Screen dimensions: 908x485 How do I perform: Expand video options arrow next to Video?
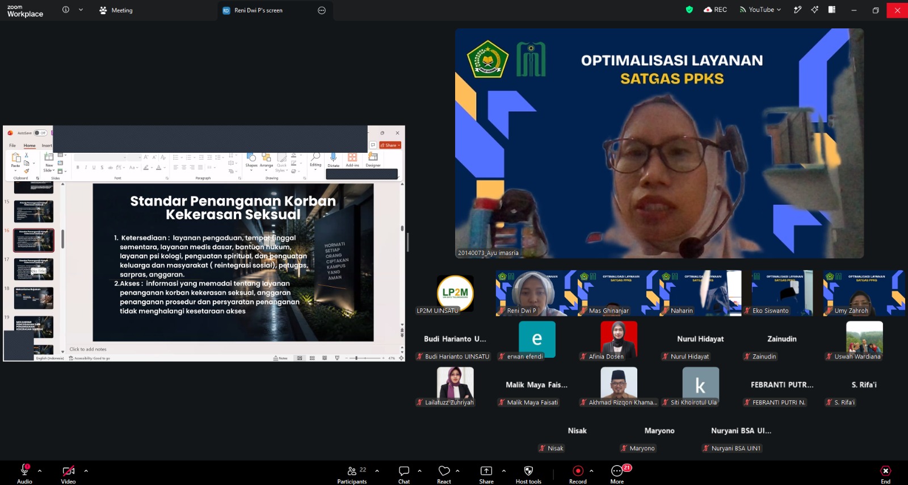pyautogui.click(x=86, y=471)
